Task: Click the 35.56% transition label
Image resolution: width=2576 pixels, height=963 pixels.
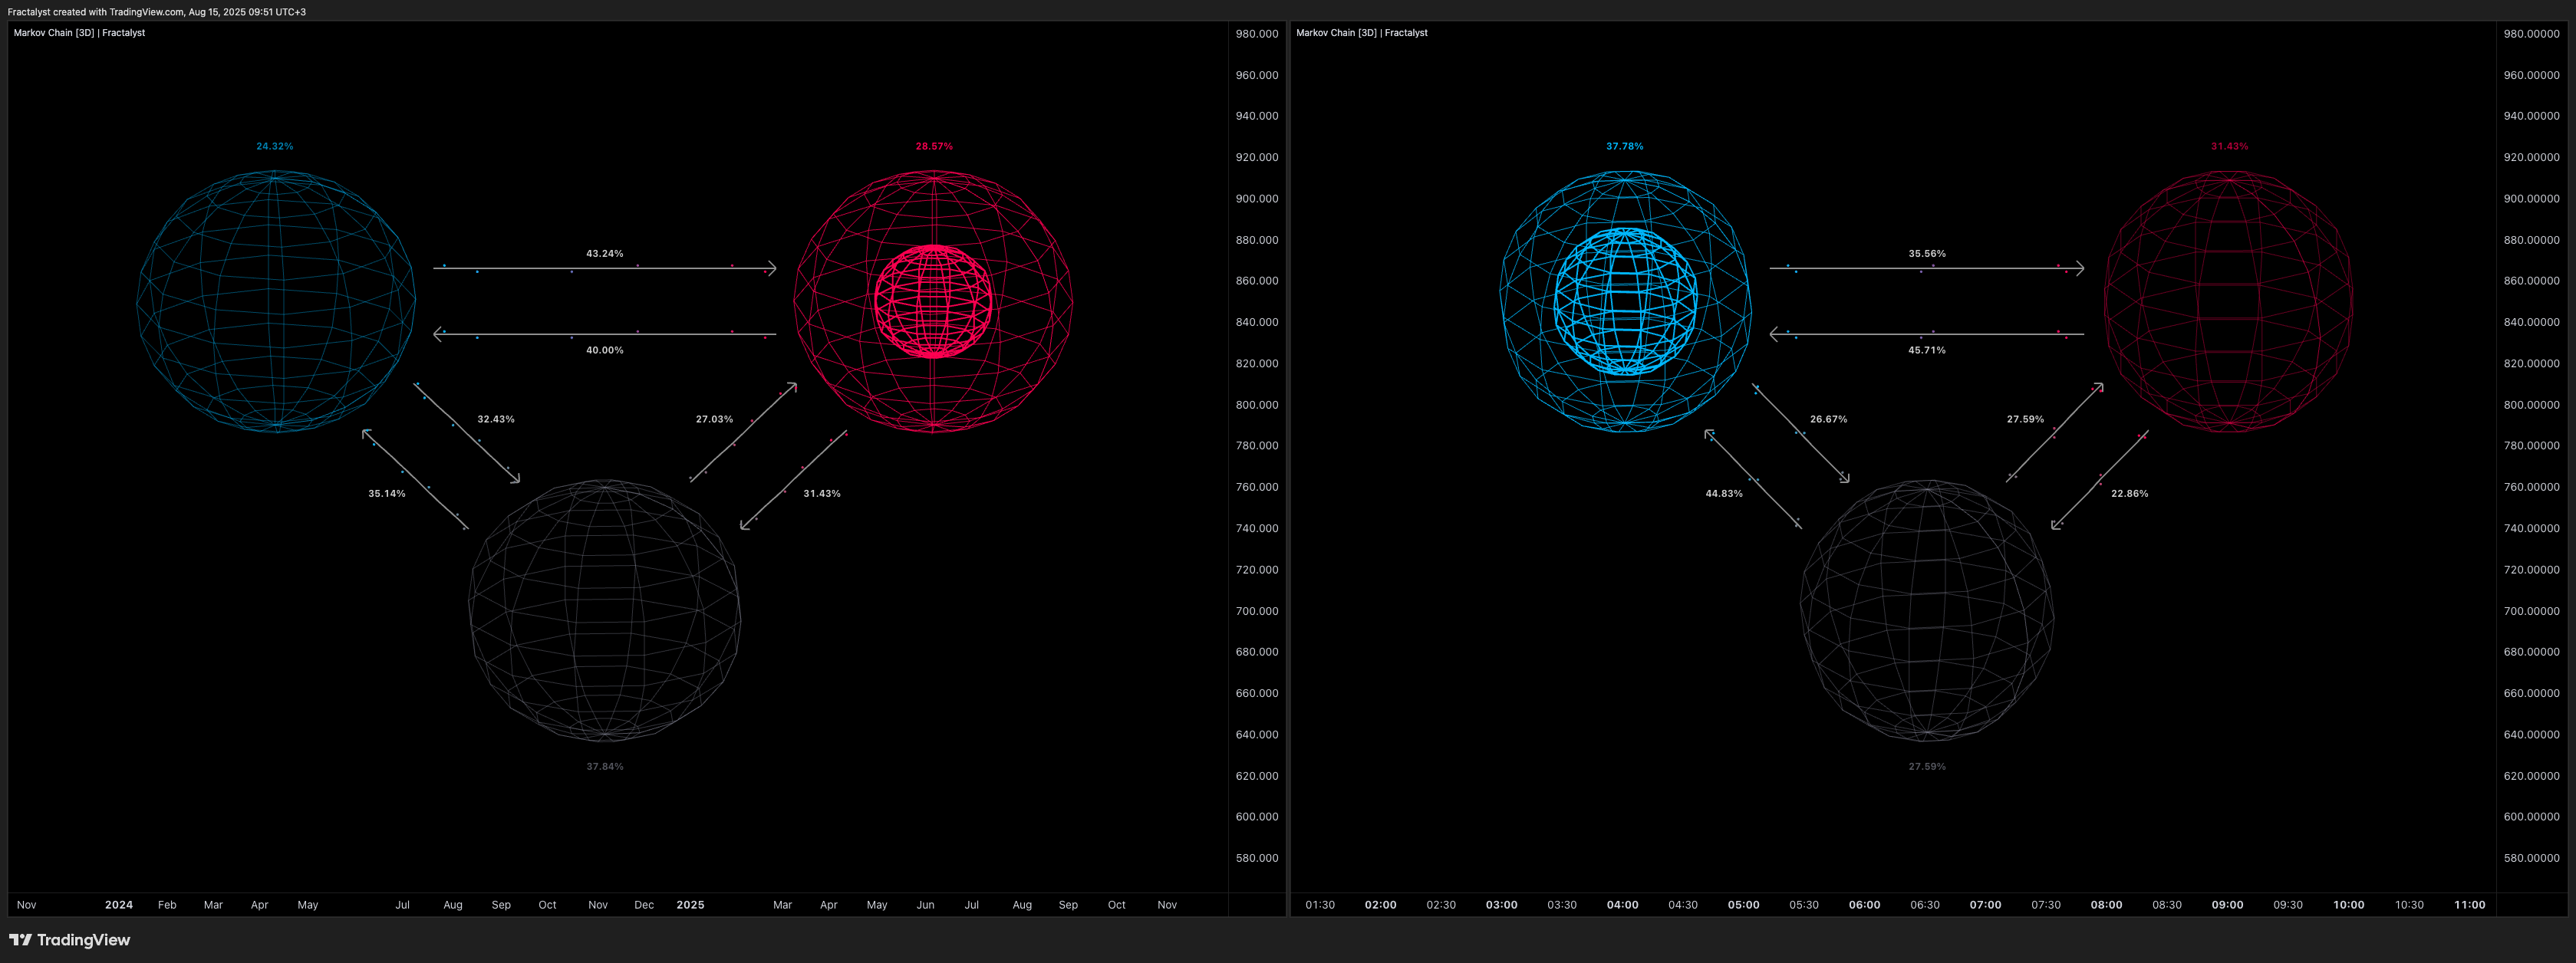Action: click(x=1927, y=254)
